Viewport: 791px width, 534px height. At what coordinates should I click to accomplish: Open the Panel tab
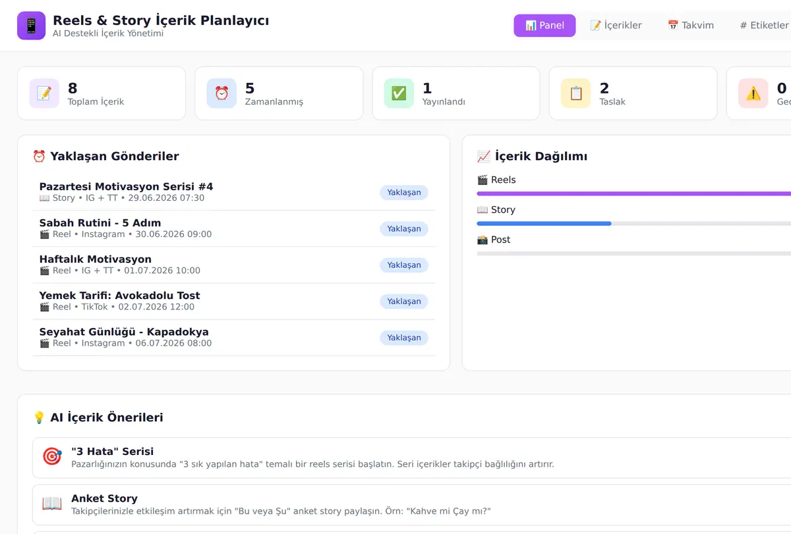[544, 26]
